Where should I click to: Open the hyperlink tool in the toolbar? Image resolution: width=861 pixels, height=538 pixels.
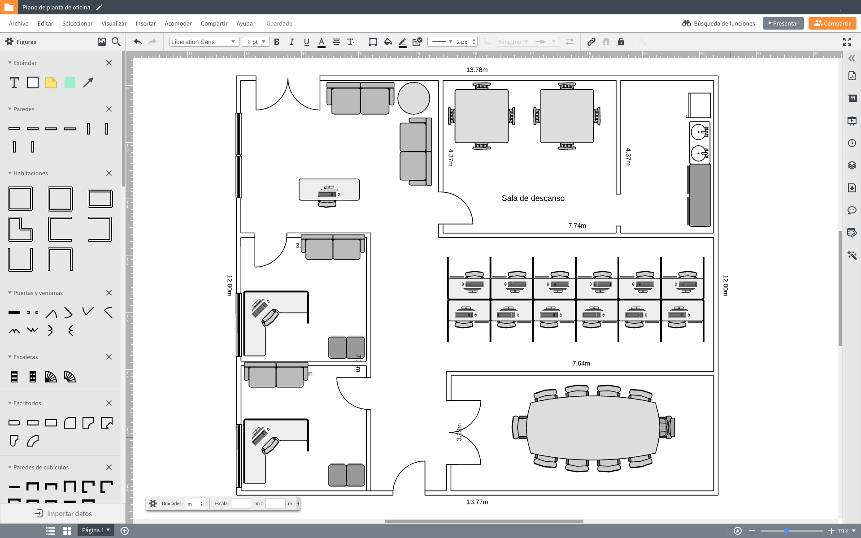tap(591, 42)
